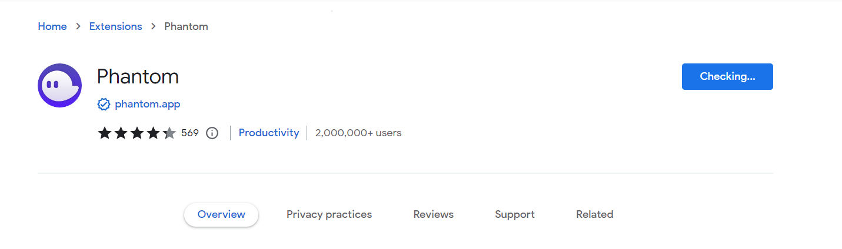Open the Related tab
The width and height of the screenshot is (842, 249).
pos(594,214)
